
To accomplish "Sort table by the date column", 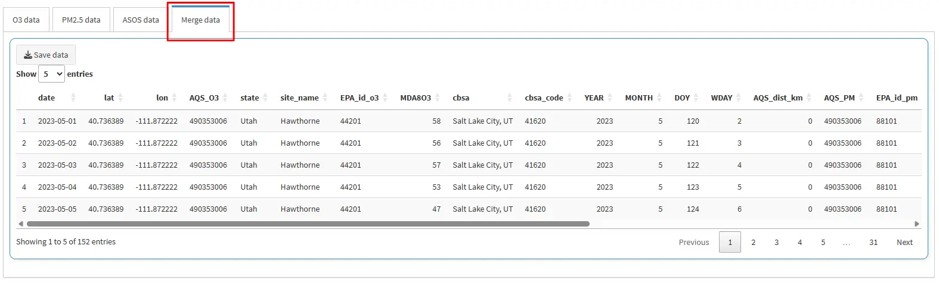I will pos(47,98).
